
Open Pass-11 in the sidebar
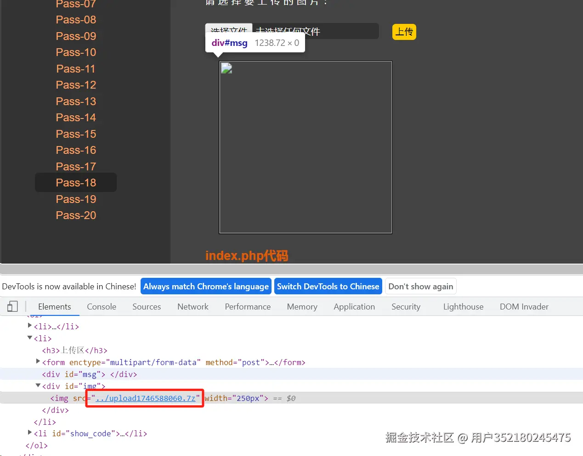[x=76, y=69]
